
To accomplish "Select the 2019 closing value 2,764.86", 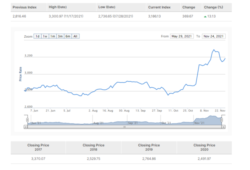I will [x=149, y=159].
